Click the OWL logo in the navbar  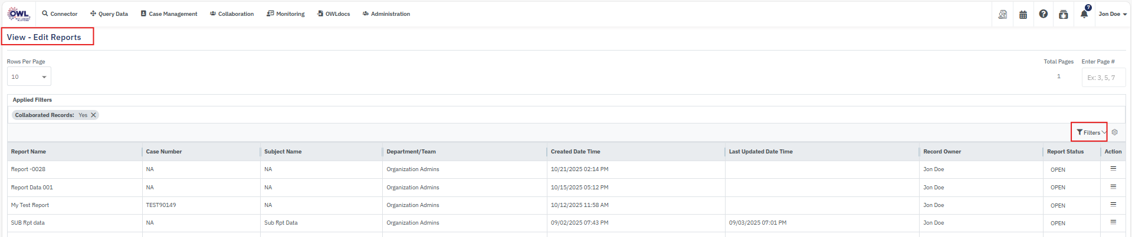tap(18, 14)
